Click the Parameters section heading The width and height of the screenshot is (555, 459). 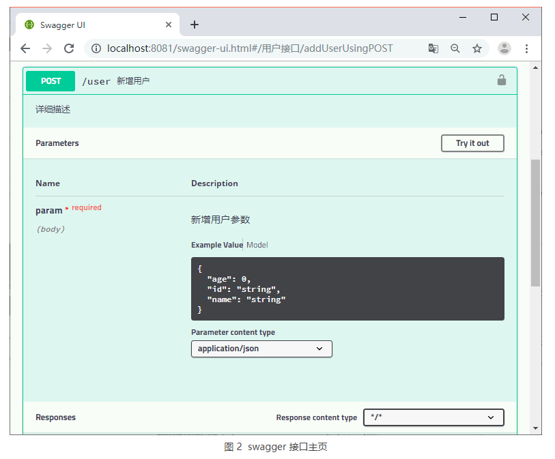tap(57, 143)
